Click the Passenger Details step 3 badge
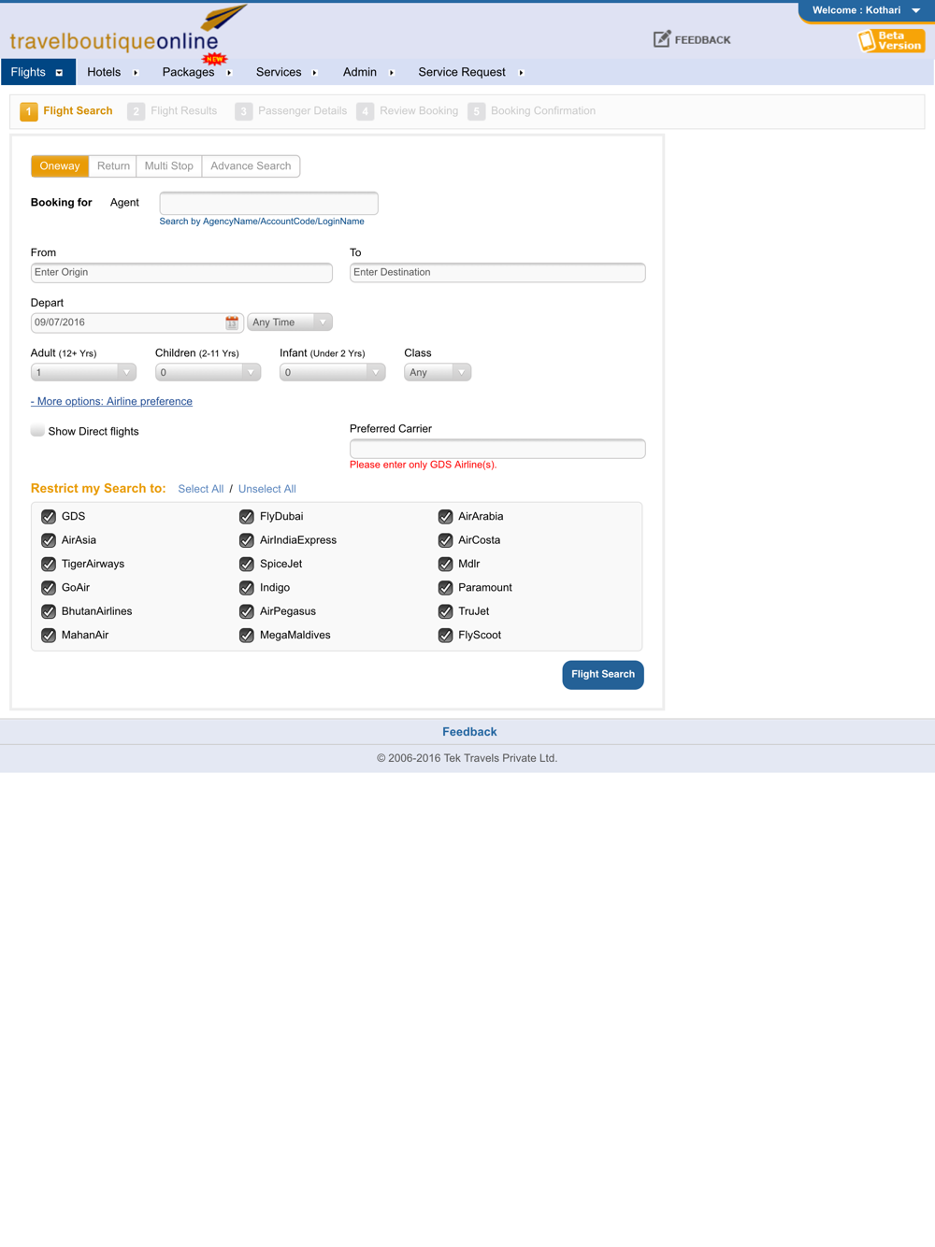This screenshot has width=935, height=1247. tap(244, 111)
